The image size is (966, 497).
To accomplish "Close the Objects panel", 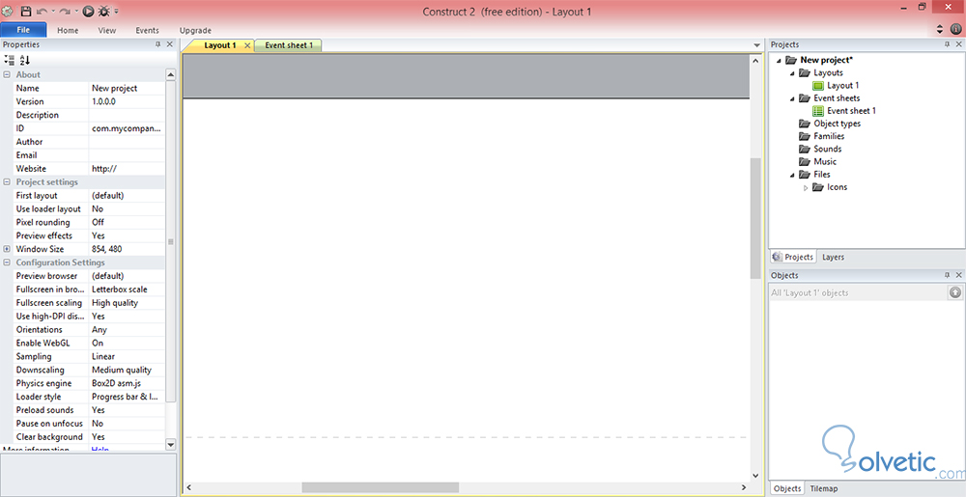I will (958, 275).
